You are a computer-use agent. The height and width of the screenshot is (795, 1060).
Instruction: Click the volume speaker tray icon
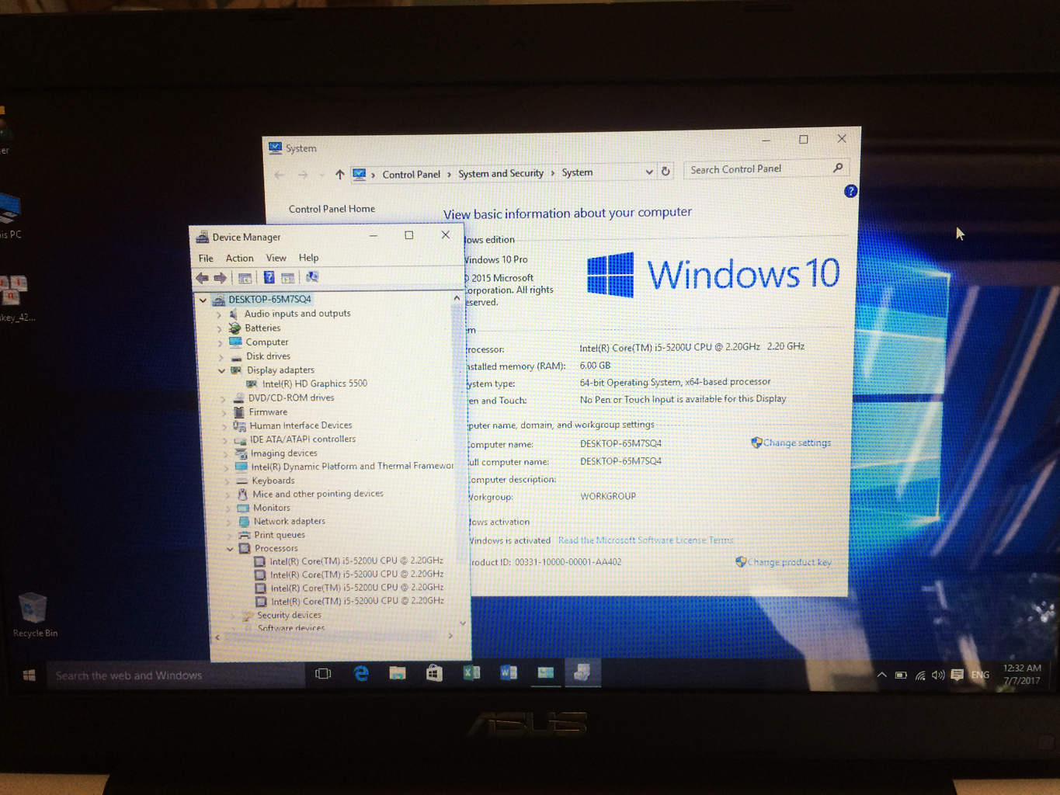point(938,675)
